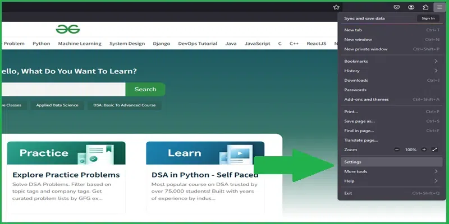Open the extensions puzzle icon
The image size is (449, 224).
425,7
